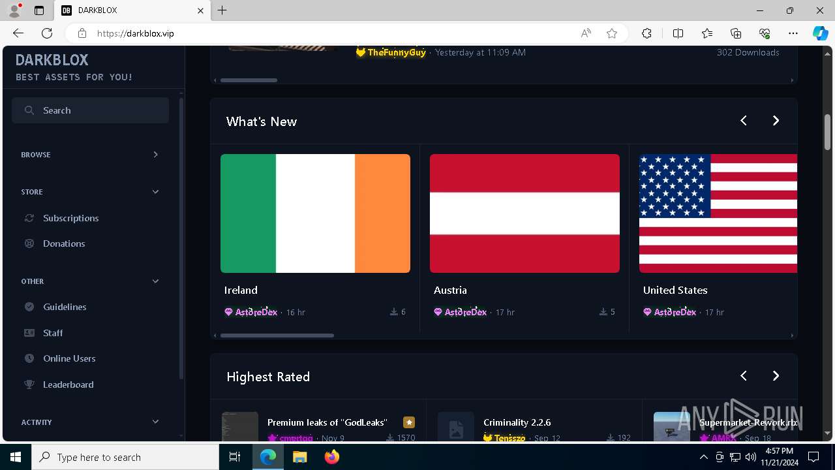Screen dimensions: 835x470
Task: Click the Guidelines checkmark icon
Action: [29, 307]
